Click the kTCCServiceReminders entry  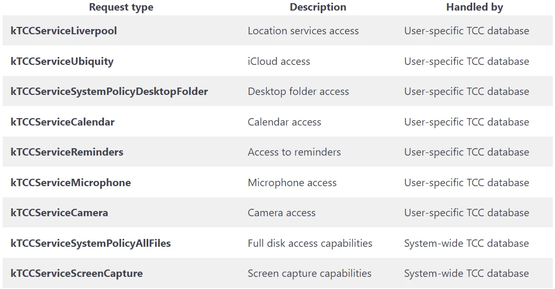coord(67,152)
